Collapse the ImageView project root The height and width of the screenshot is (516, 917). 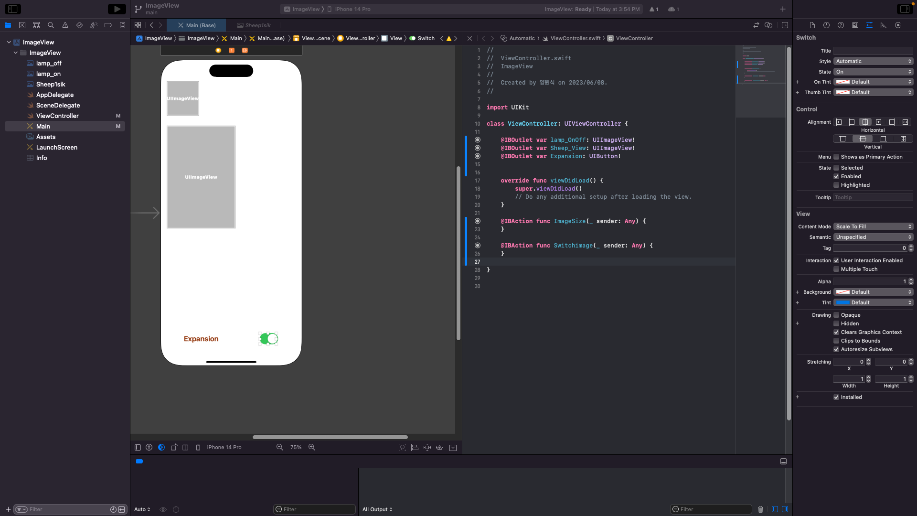(9, 43)
